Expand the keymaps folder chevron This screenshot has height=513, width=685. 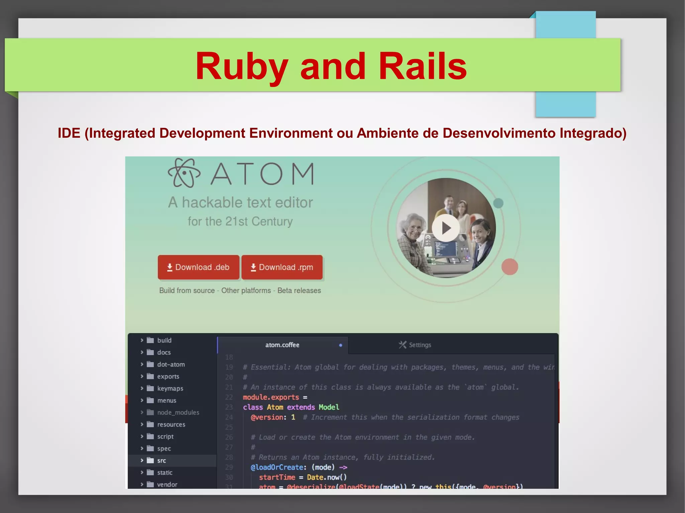142,388
